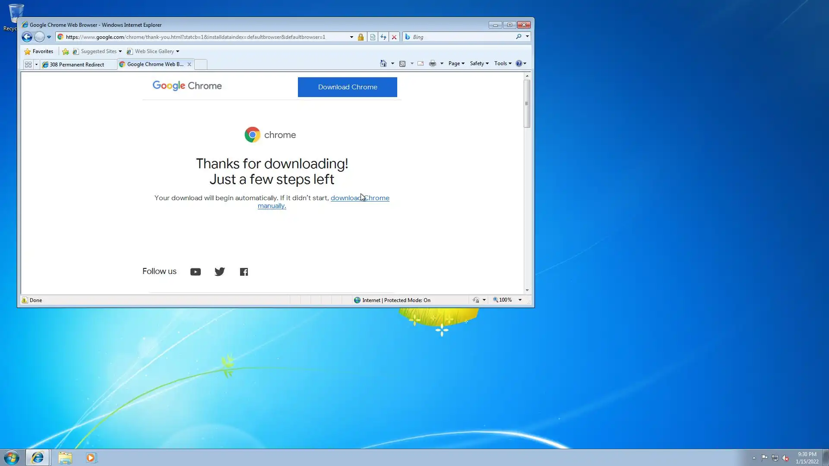This screenshot has height=466, width=829.
Task: Open the zoom level 100% dropdown
Action: pyautogui.click(x=520, y=300)
